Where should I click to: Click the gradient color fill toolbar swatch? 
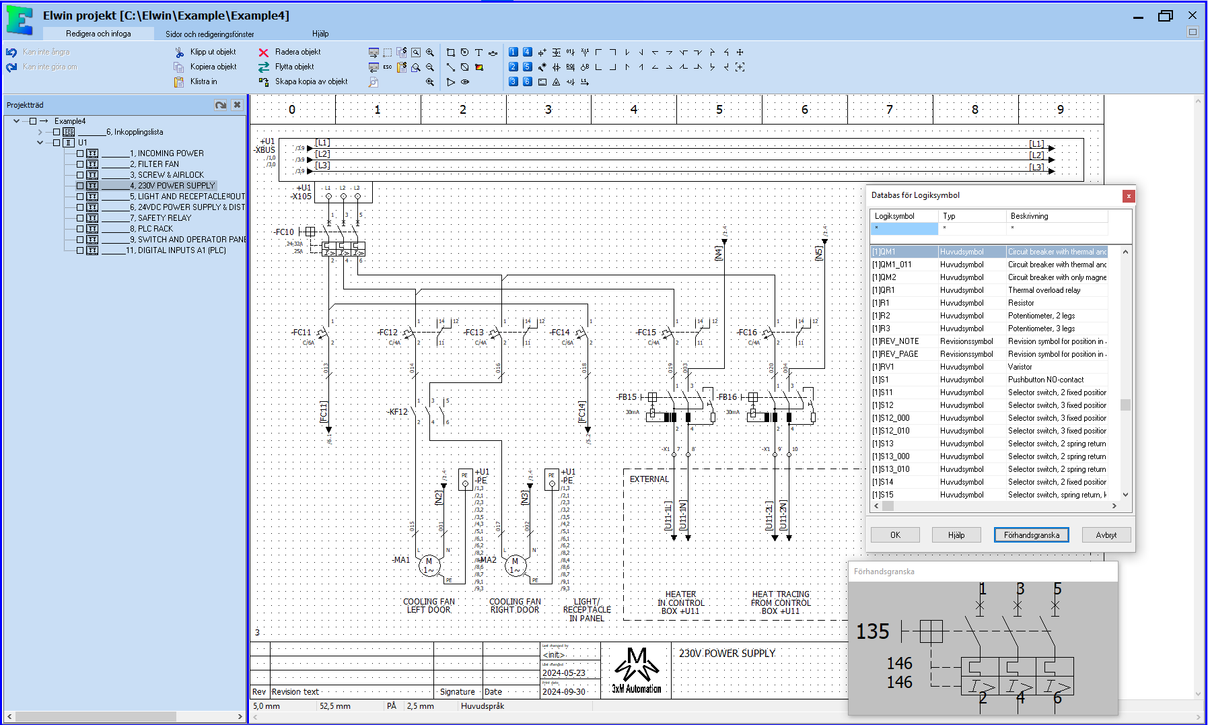pos(479,67)
